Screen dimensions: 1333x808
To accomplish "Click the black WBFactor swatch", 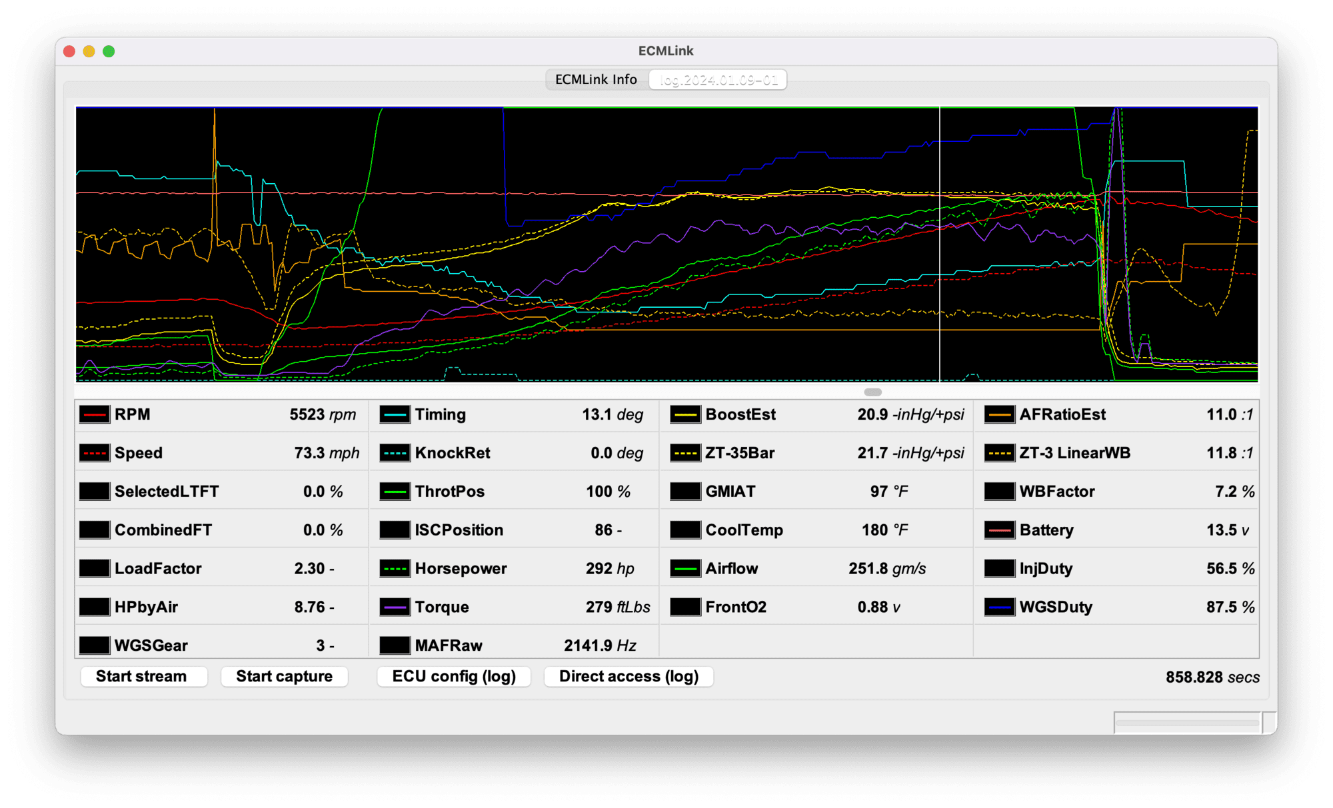I will (999, 492).
